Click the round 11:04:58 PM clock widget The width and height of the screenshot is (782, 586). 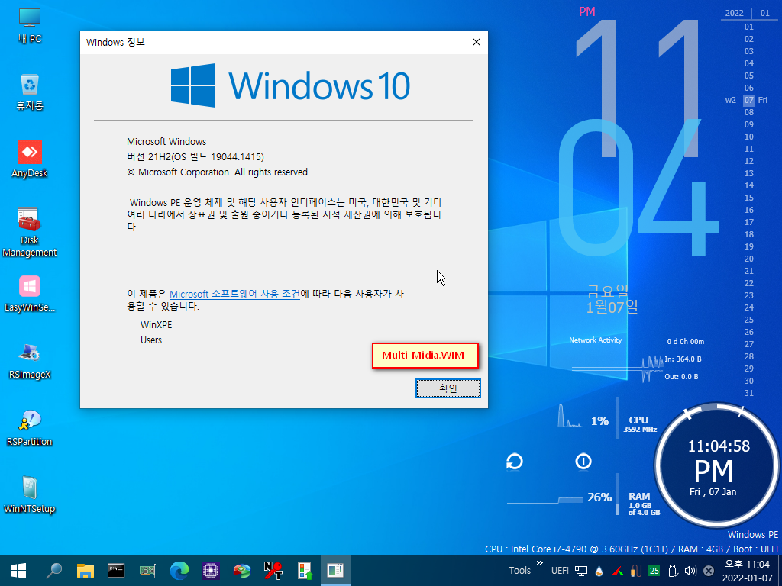coord(718,466)
